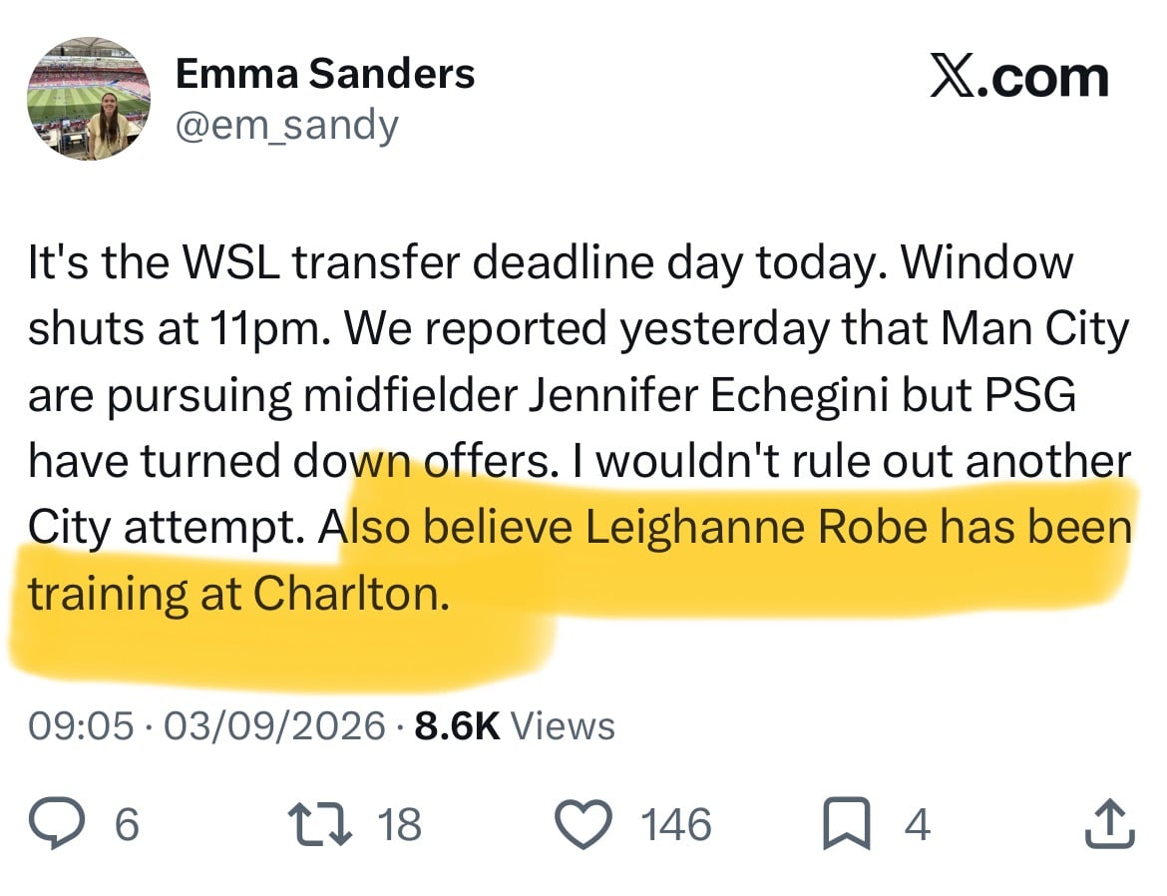The width and height of the screenshot is (1167, 896).
Task: Click the name 'Leighanne Robe' in tweet
Action: click(x=756, y=527)
